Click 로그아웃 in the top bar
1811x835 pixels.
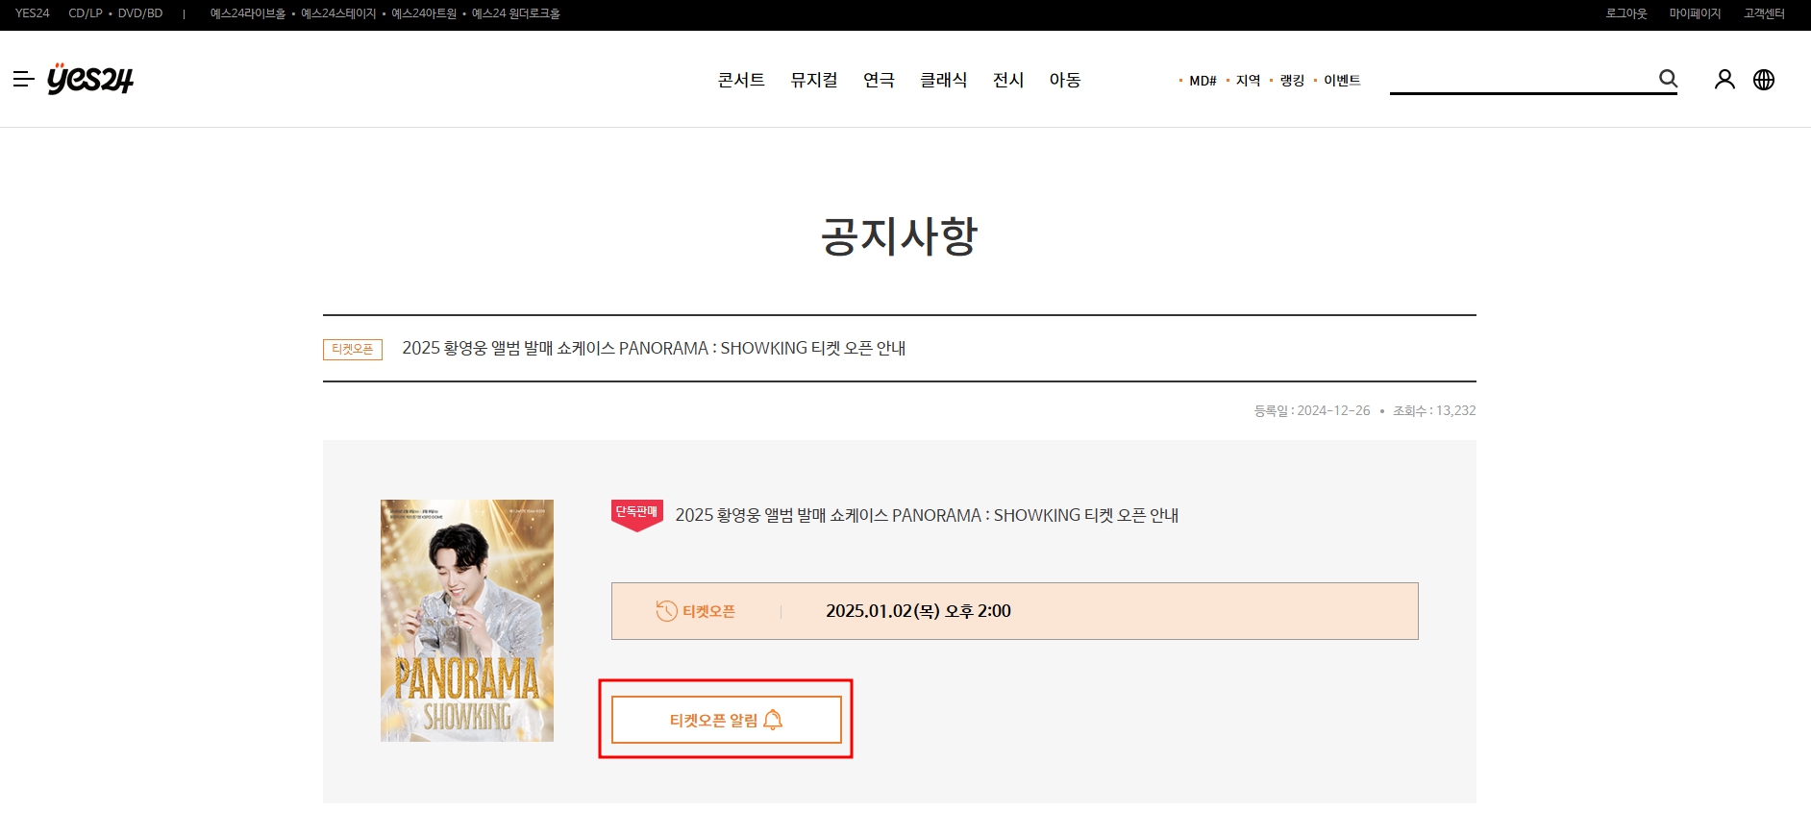pyautogui.click(x=1626, y=13)
